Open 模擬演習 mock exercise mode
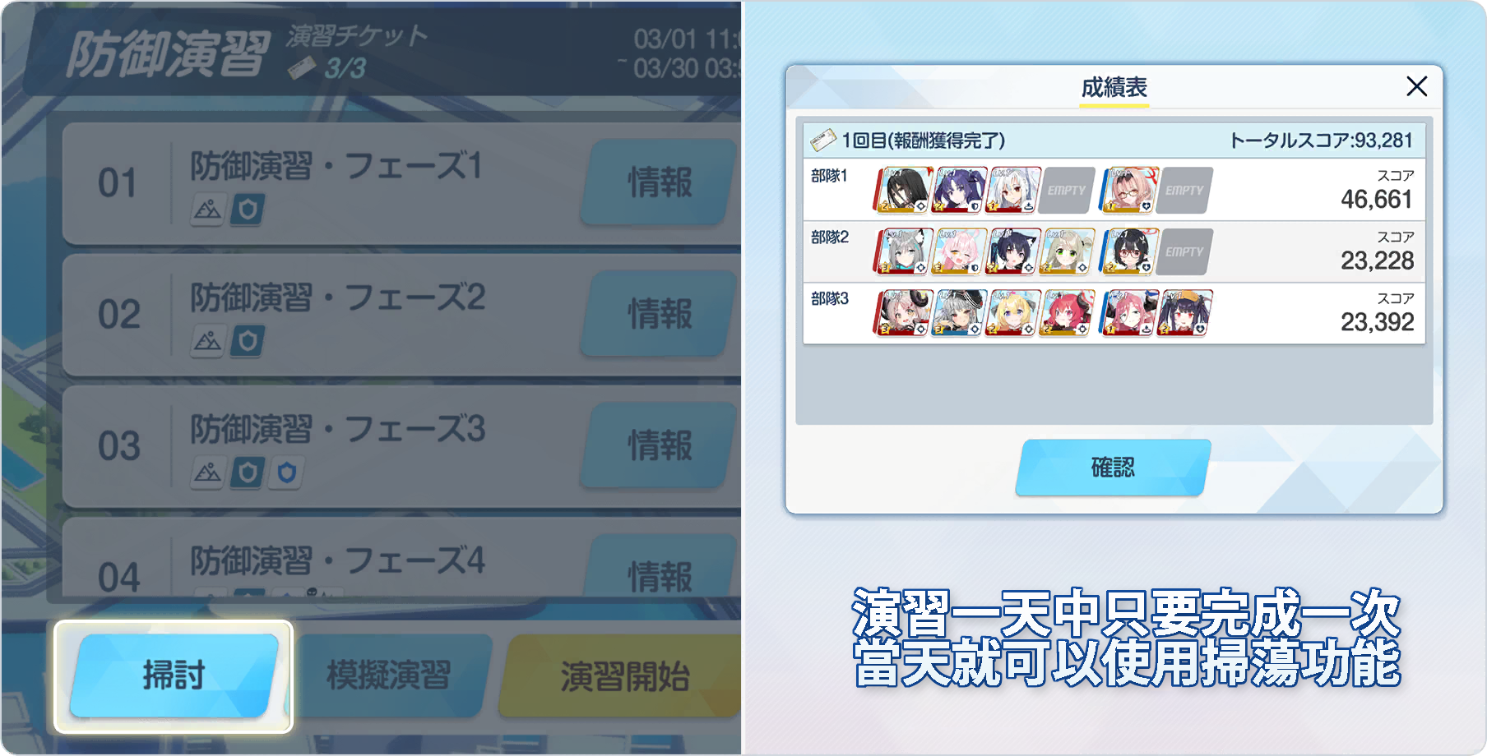 389,675
